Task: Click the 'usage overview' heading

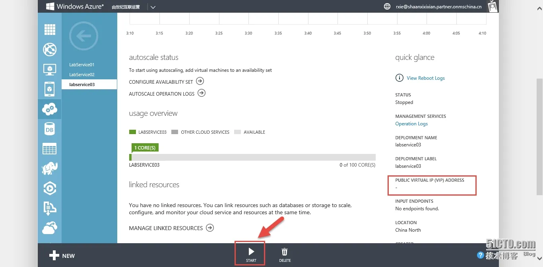Action: click(x=153, y=113)
